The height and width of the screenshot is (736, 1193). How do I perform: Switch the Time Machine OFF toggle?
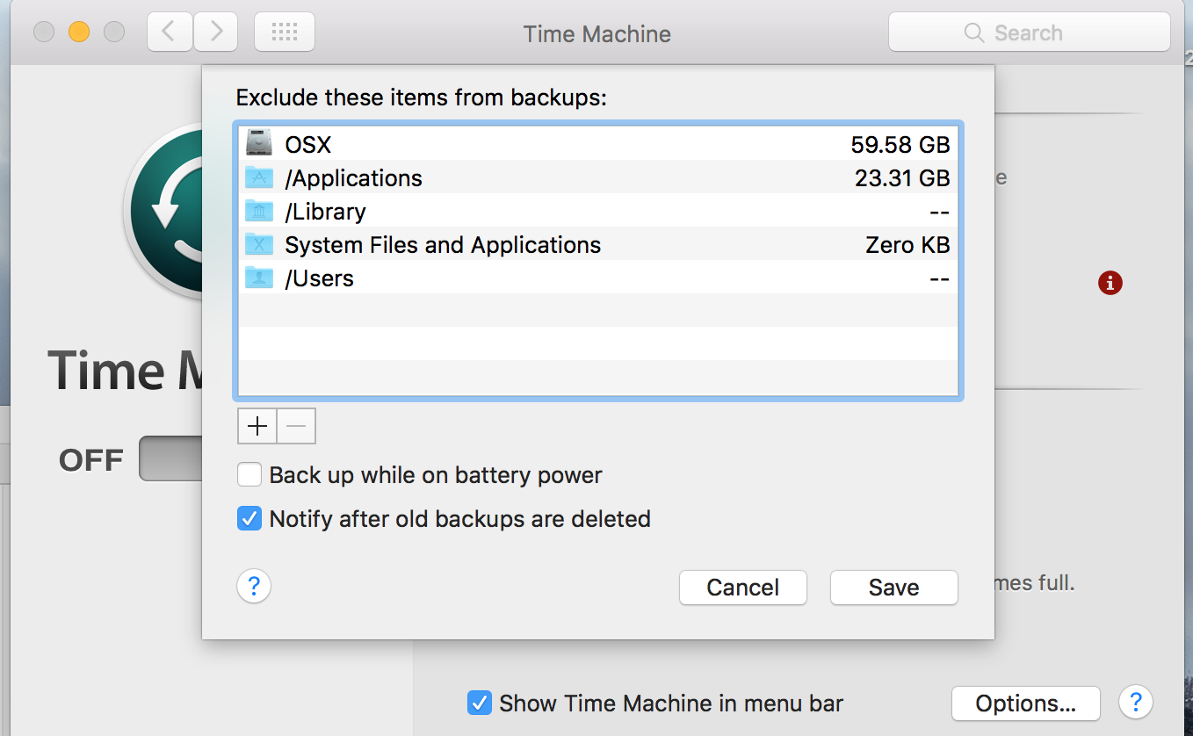pos(171,458)
